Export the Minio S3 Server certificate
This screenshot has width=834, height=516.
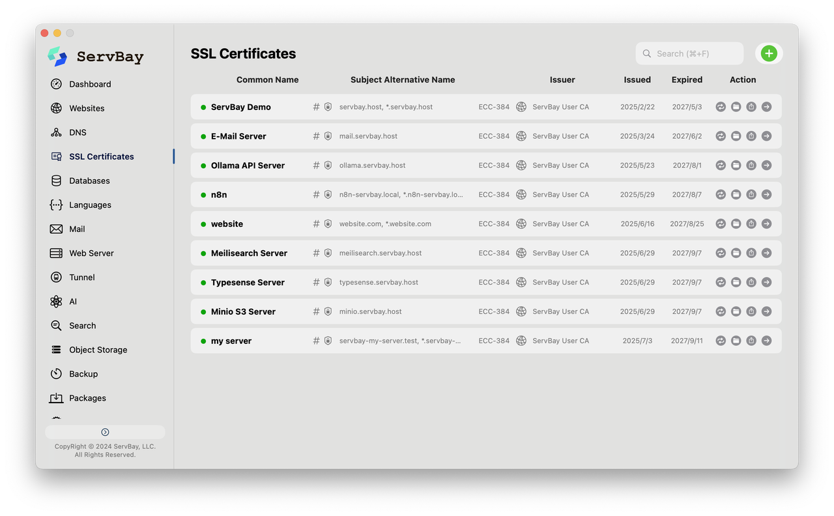click(x=751, y=311)
